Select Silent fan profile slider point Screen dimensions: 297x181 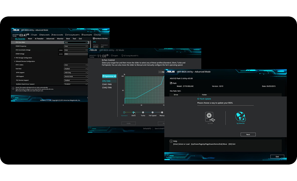point(134,113)
